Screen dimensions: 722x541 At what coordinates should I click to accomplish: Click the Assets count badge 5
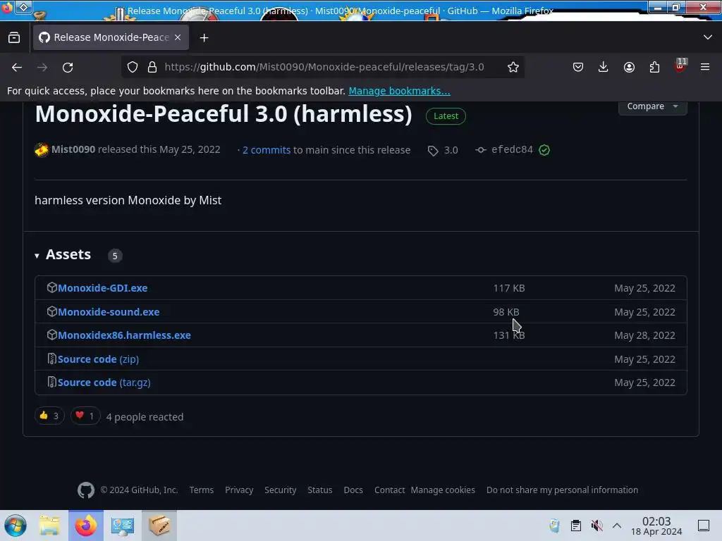click(x=115, y=256)
